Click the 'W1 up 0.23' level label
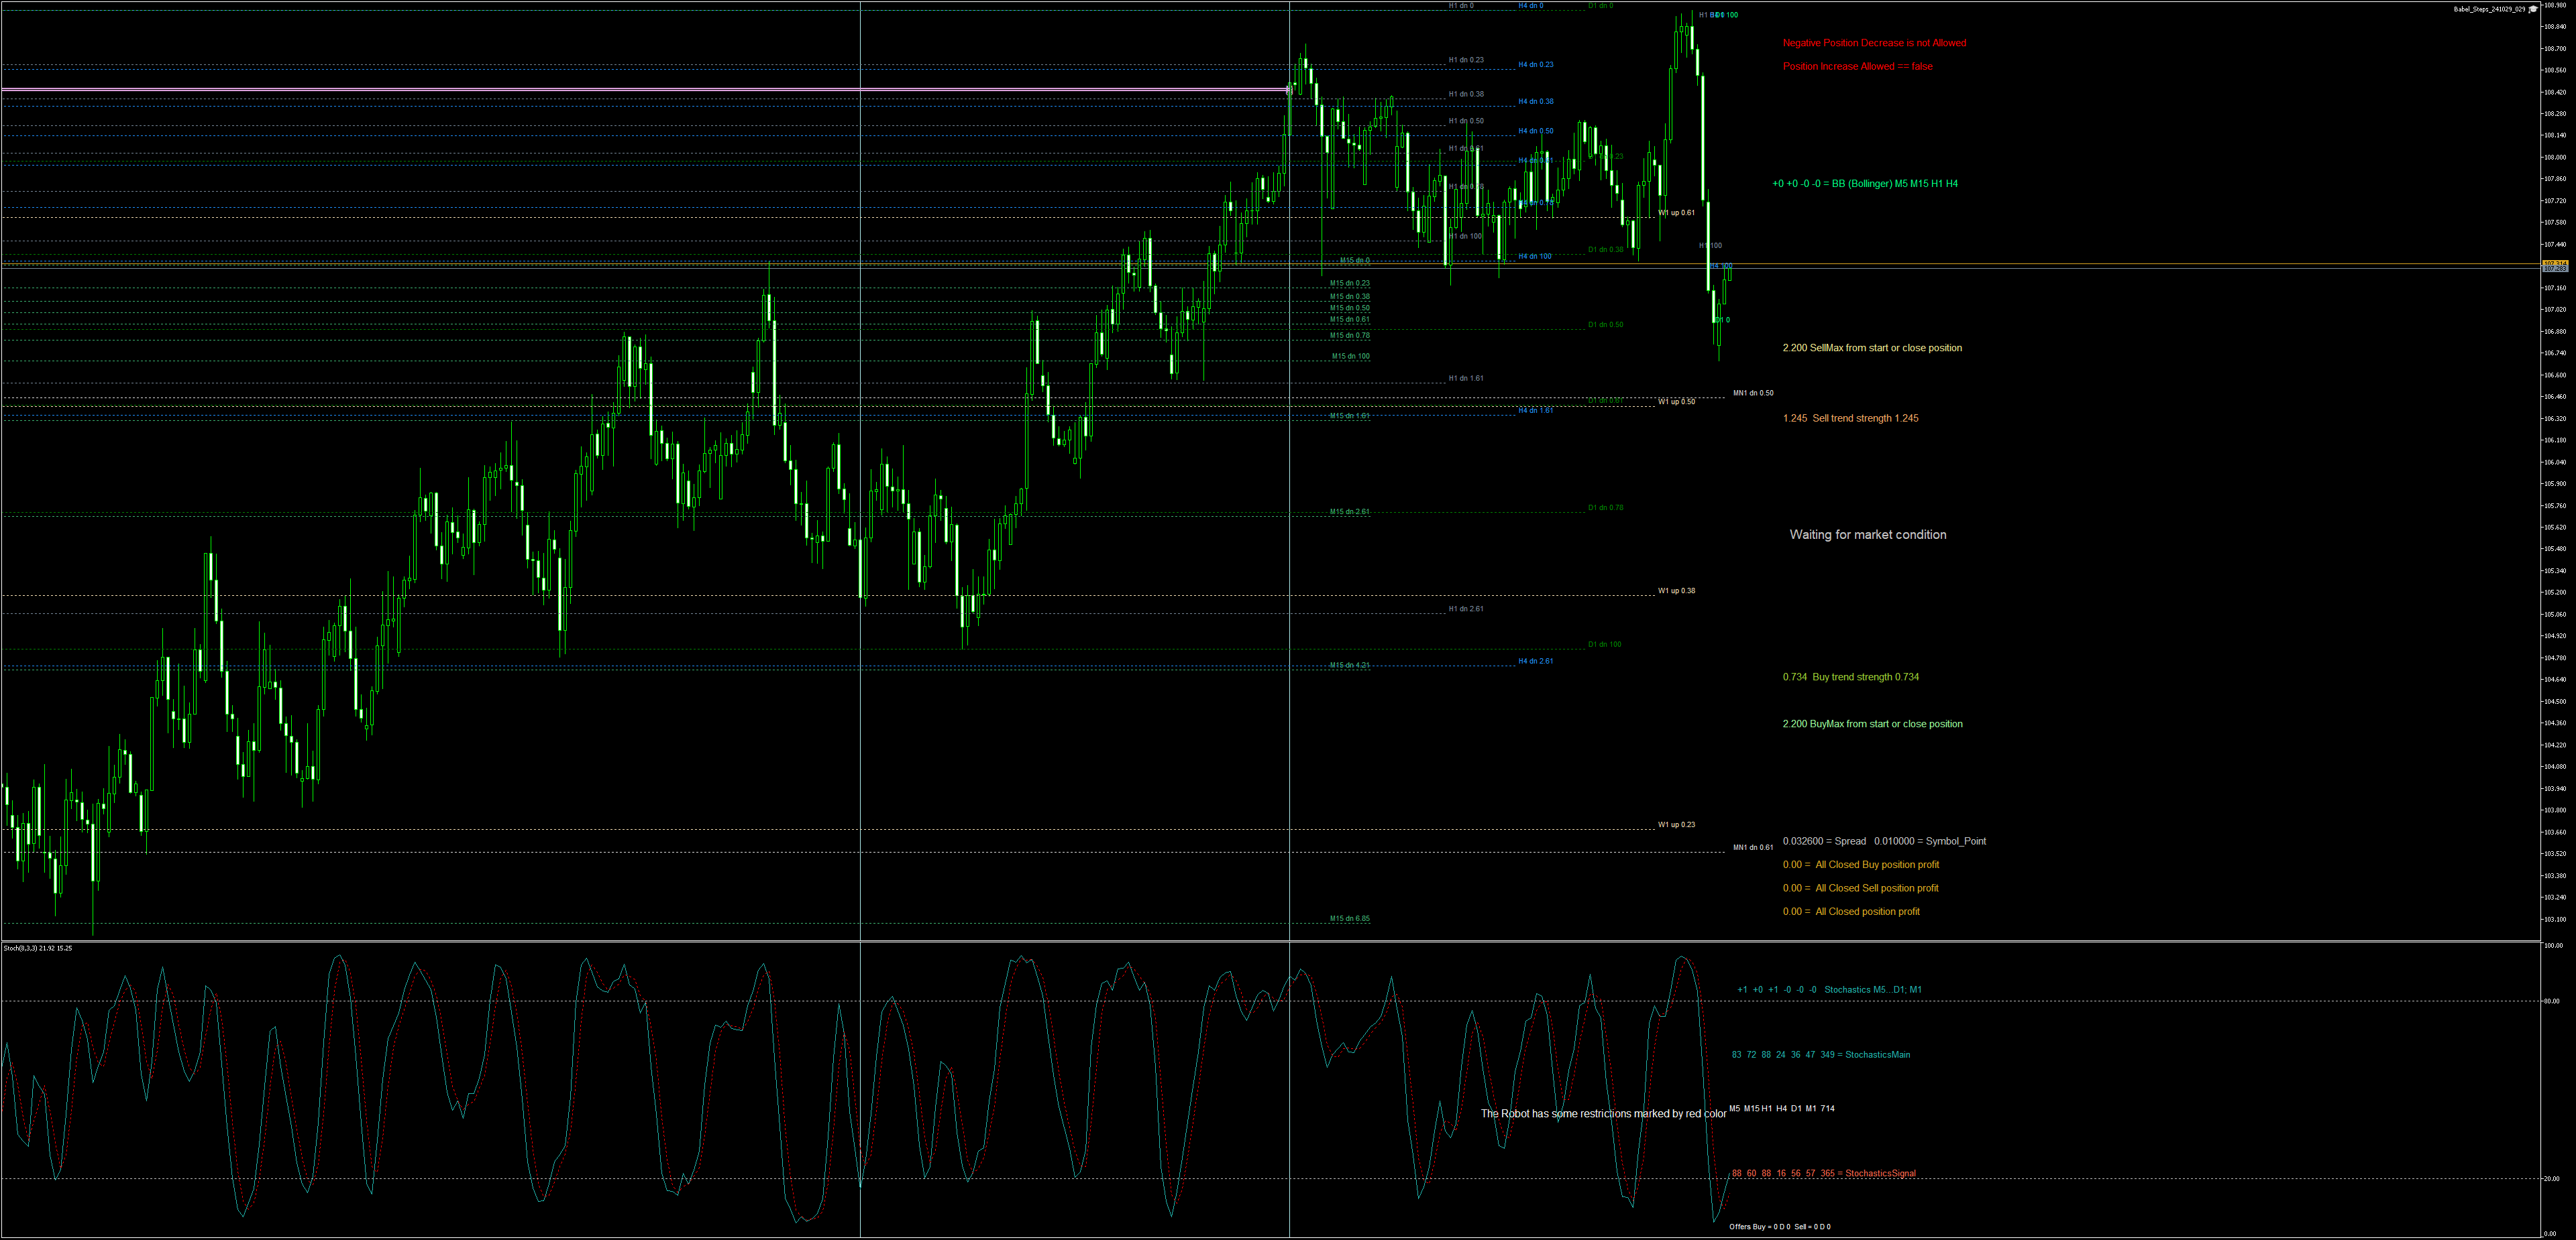Screen dimensions: 2576x1240 (x=1676, y=824)
